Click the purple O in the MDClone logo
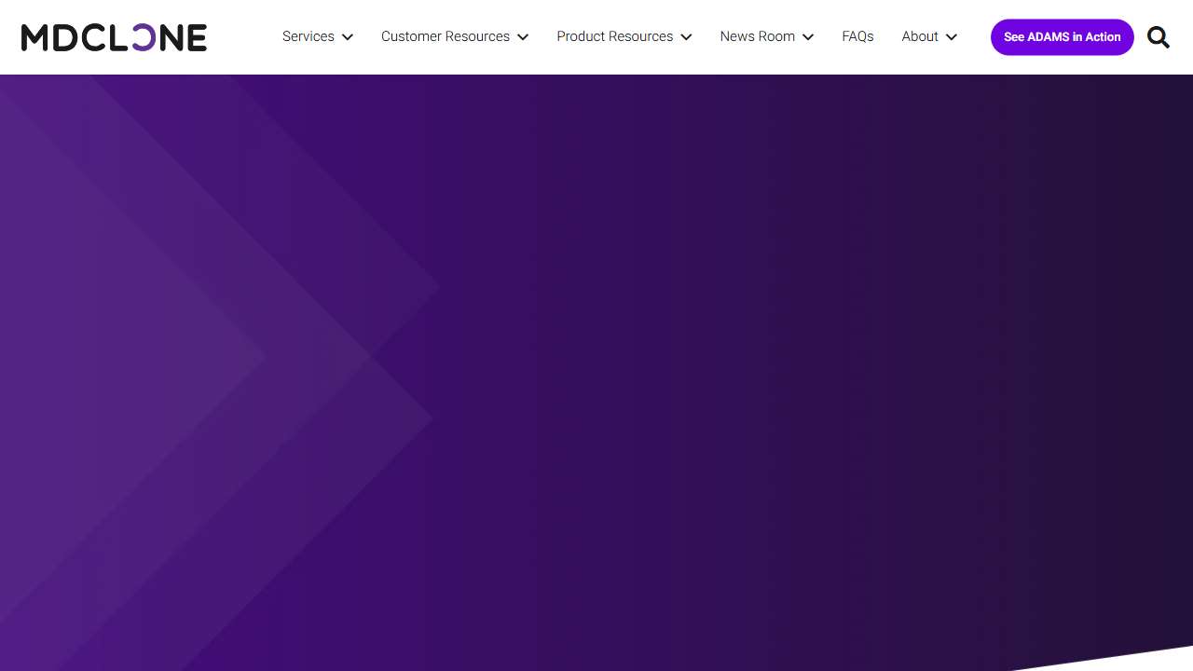Viewport: 1193px width, 671px height. coord(144,37)
